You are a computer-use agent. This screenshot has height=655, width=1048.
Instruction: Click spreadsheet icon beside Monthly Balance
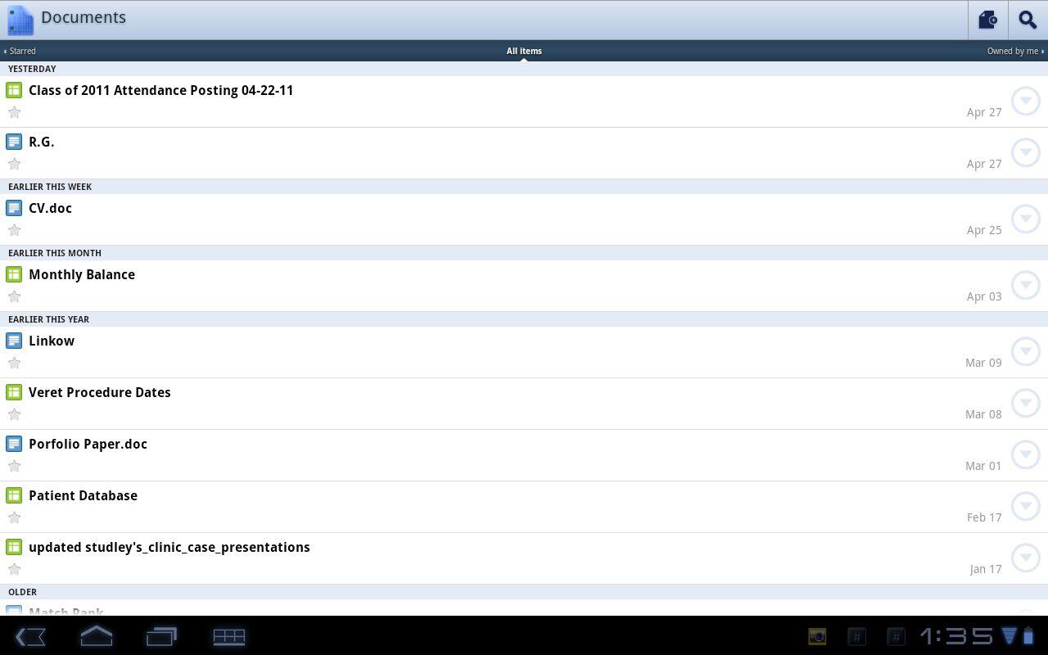[x=14, y=274]
